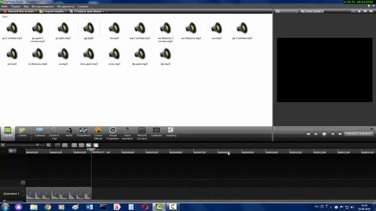Click the previous clip button in preview
Viewport: 376px width, 211px height.
pos(308,134)
